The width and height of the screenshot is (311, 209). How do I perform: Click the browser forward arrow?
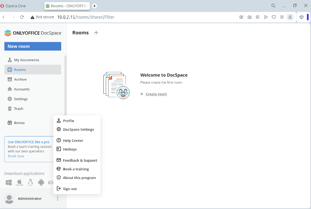click(13, 17)
